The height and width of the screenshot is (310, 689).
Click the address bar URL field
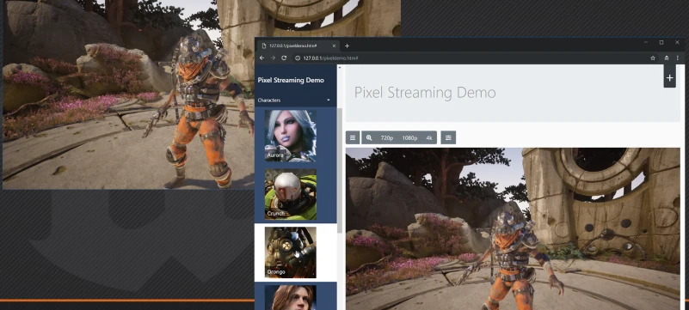coord(471,58)
